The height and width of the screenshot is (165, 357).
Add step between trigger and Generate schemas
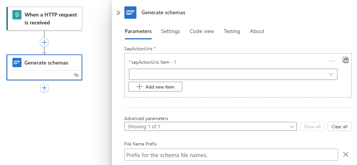point(44,42)
